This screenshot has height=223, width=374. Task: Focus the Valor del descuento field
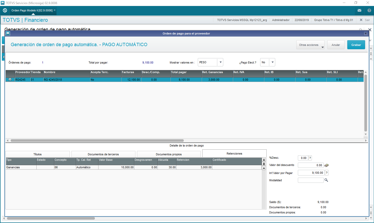tap(311, 165)
